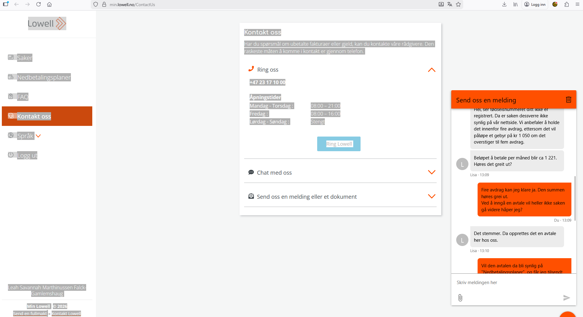Click the chat conversation scrollbar

coord(575,198)
